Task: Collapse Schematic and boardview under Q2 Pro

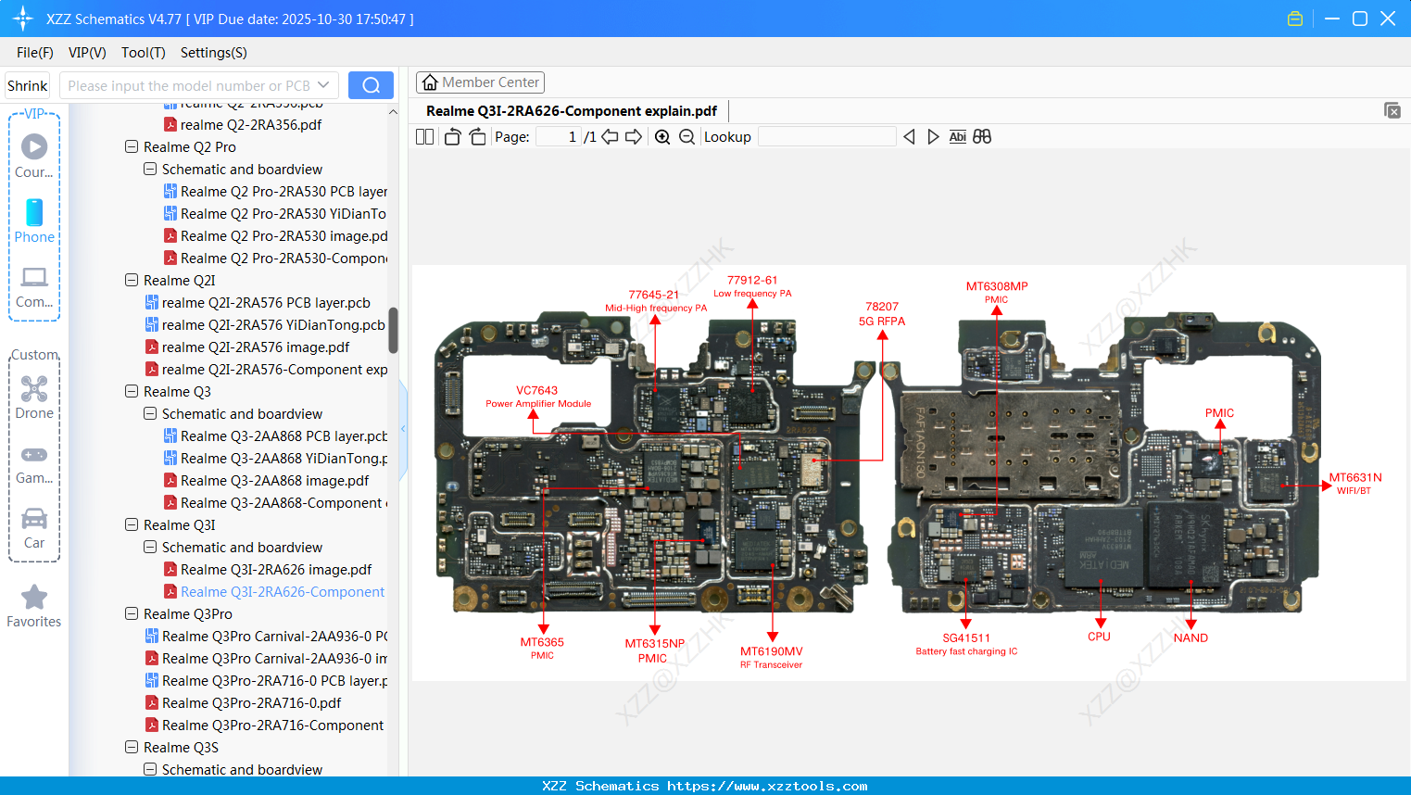Action: coord(150,170)
